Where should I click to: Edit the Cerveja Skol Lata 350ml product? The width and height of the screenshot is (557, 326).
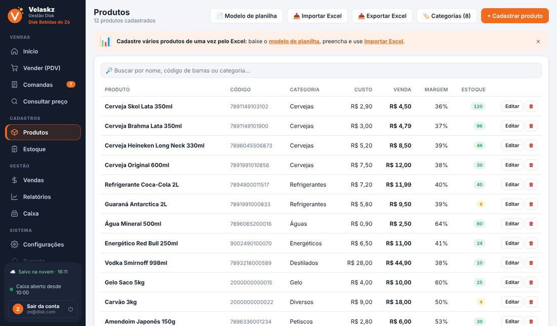[512, 106]
